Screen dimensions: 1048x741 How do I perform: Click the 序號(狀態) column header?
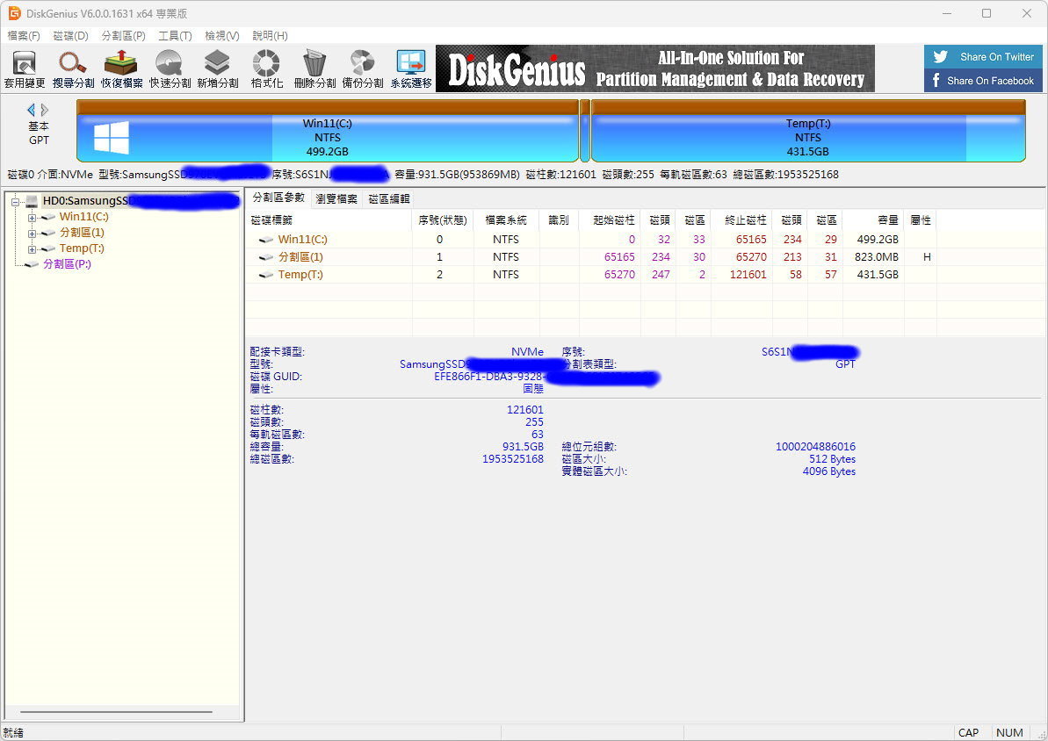point(443,219)
